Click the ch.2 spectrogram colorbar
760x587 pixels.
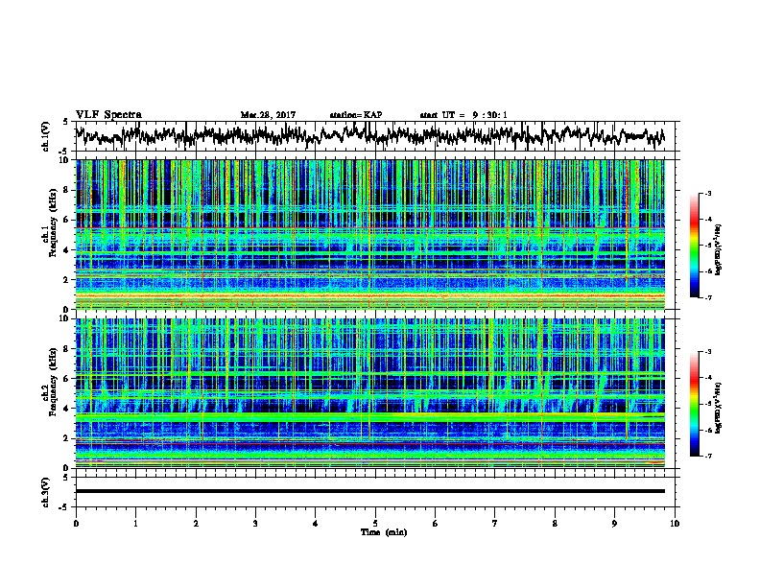pyautogui.click(x=695, y=404)
